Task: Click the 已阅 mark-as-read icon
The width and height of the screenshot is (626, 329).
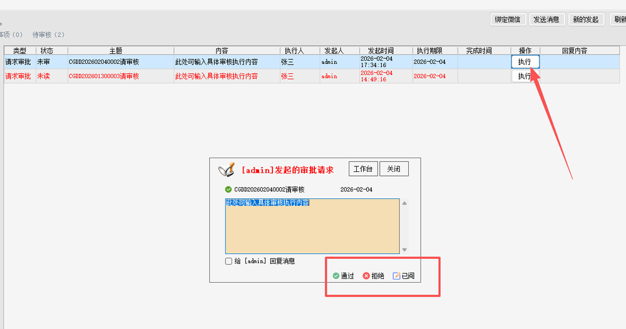Action: (x=396, y=276)
